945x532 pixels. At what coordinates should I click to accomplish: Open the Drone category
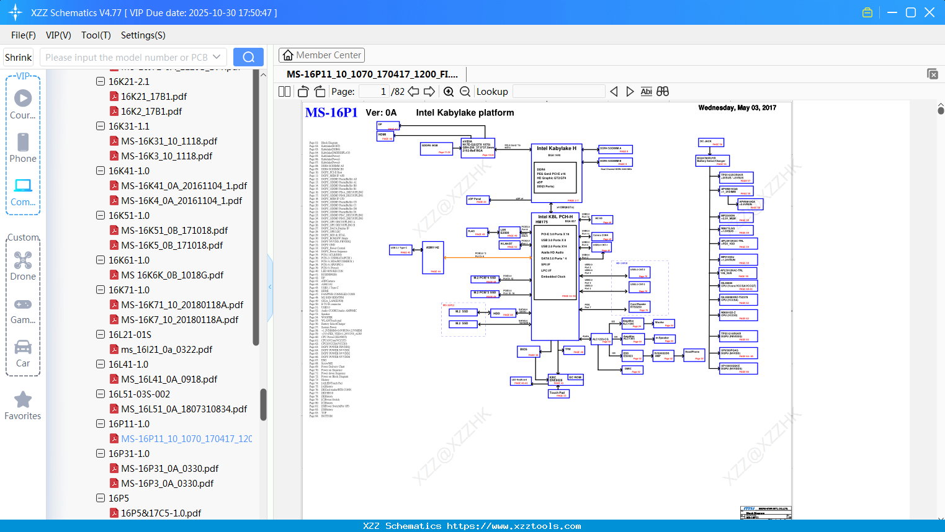23,266
